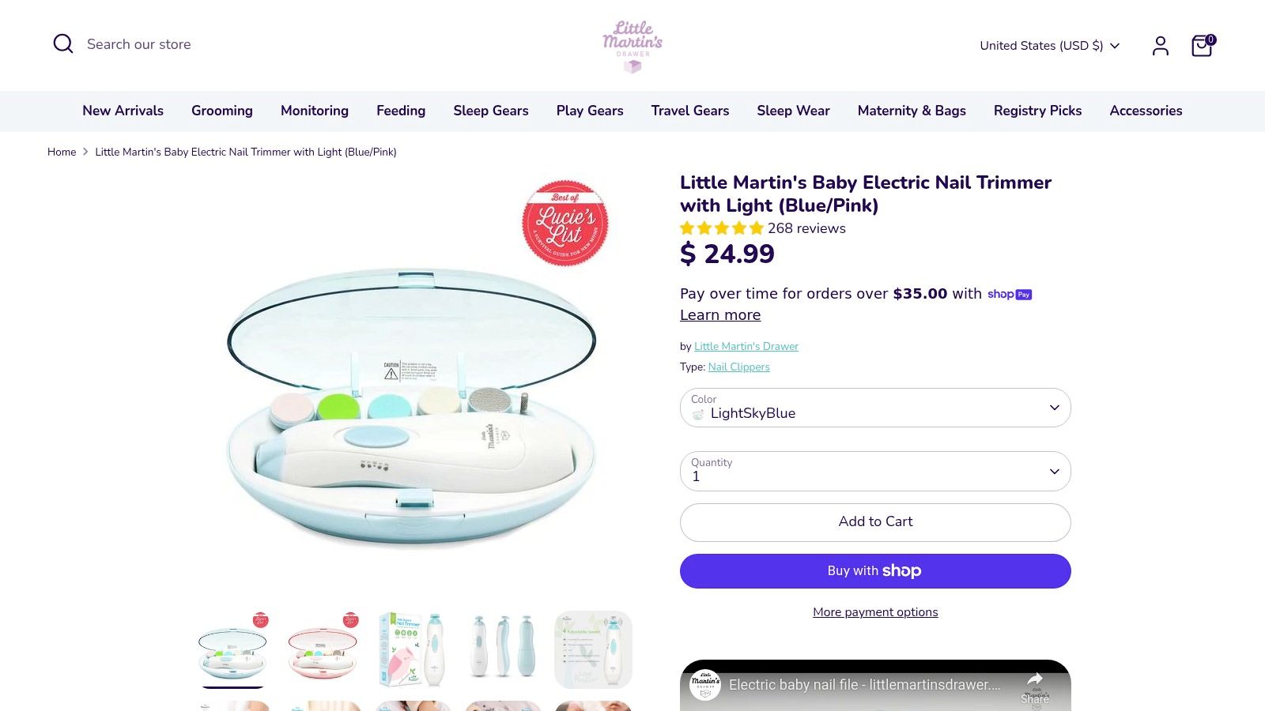Click Add to Cart
1265x711 pixels.
(875, 521)
